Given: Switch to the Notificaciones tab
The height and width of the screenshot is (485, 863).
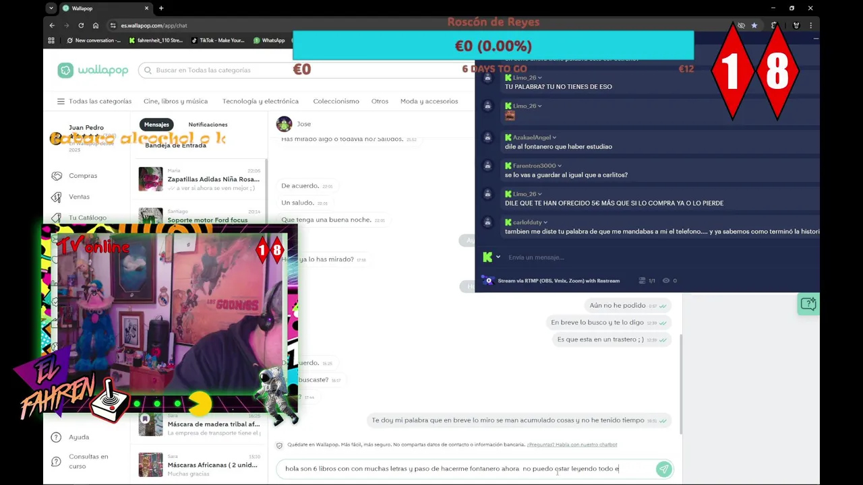Looking at the screenshot, I should pyautogui.click(x=208, y=125).
